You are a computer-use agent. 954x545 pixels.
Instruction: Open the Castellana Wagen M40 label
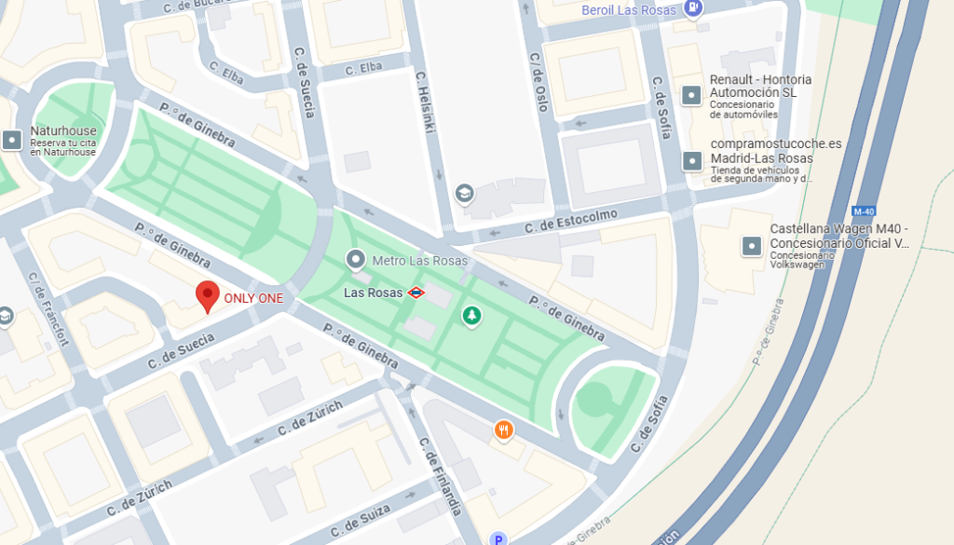pos(839,236)
